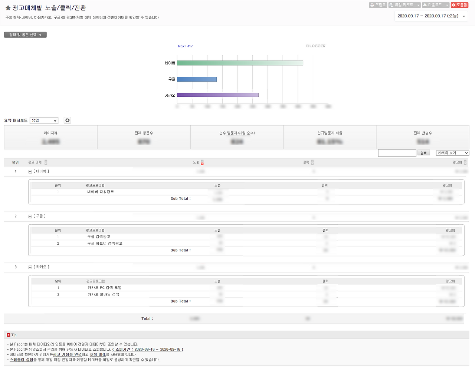Collapse the [구글] group with its minus icon
Image resolution: width=475 pixels, height=367 pixels.
pyautogui.click(x=30, y=216)
